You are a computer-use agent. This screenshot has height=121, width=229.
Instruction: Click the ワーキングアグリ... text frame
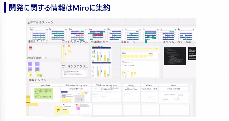click(75, 73)
